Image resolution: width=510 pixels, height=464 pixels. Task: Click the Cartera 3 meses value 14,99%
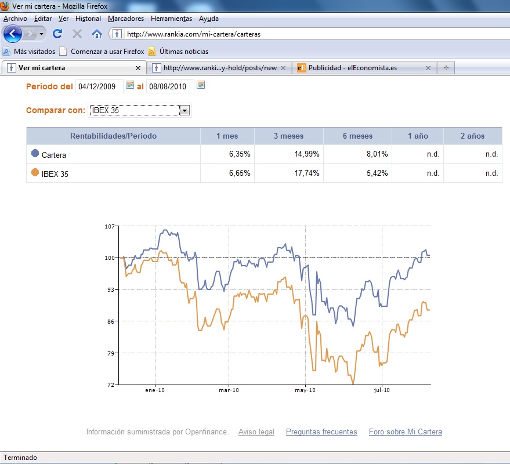click(x=307, y=154)
